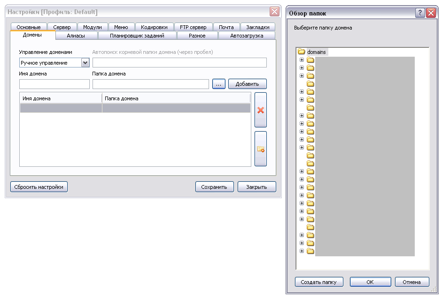Select the domains root folder
Viewport: 442px width, 298px height.
click(x=317, y=52)
